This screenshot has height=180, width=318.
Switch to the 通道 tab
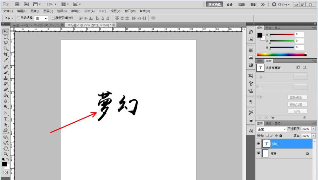coord(268,124)
